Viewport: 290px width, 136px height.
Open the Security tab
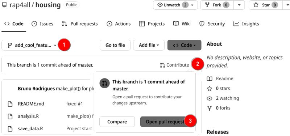tap(212, 24)
